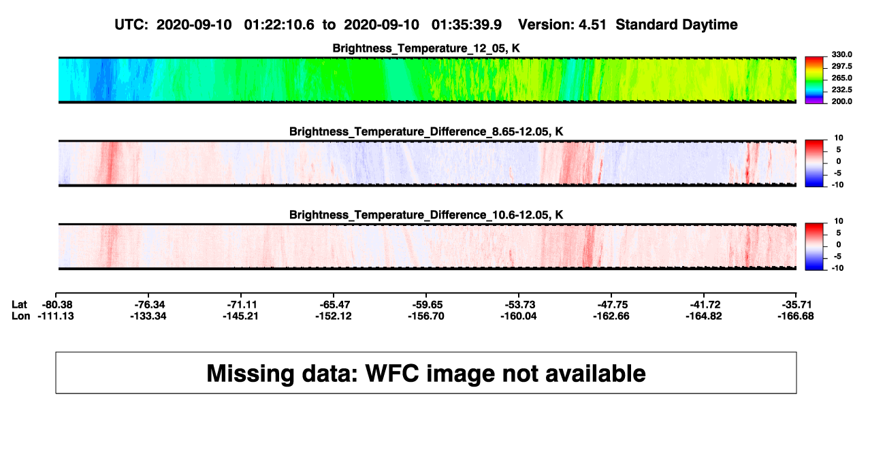
Task: Click the 297.5 colorbar label
Action: [x=841, y=66]
